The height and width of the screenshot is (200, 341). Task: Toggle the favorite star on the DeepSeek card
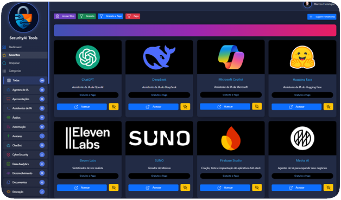(185, 107)
